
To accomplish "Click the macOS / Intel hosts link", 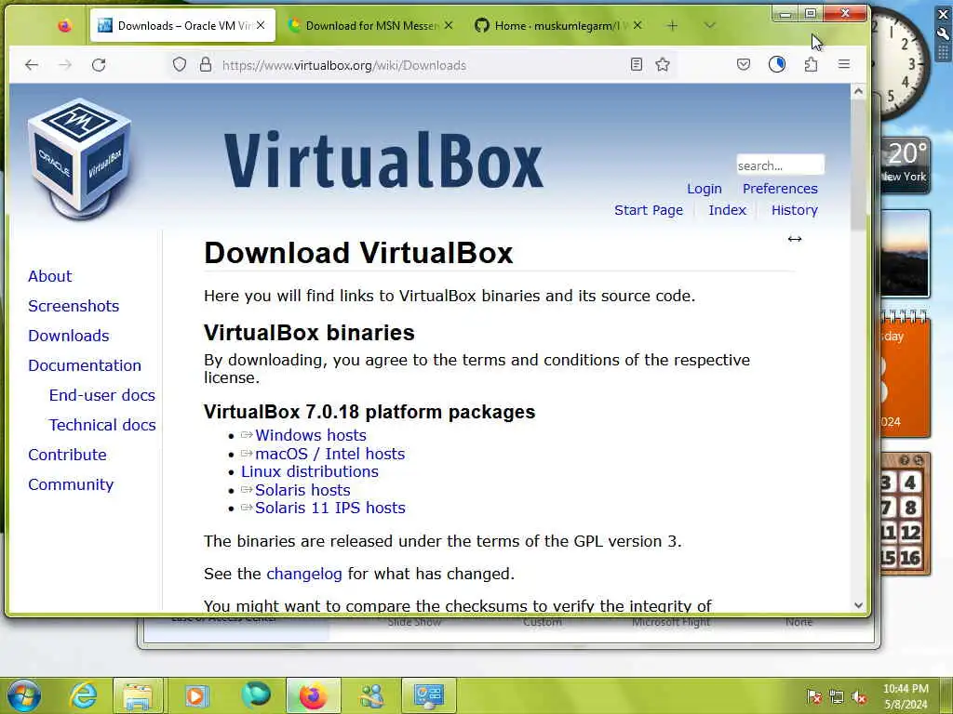I will [x=330, y=454].
